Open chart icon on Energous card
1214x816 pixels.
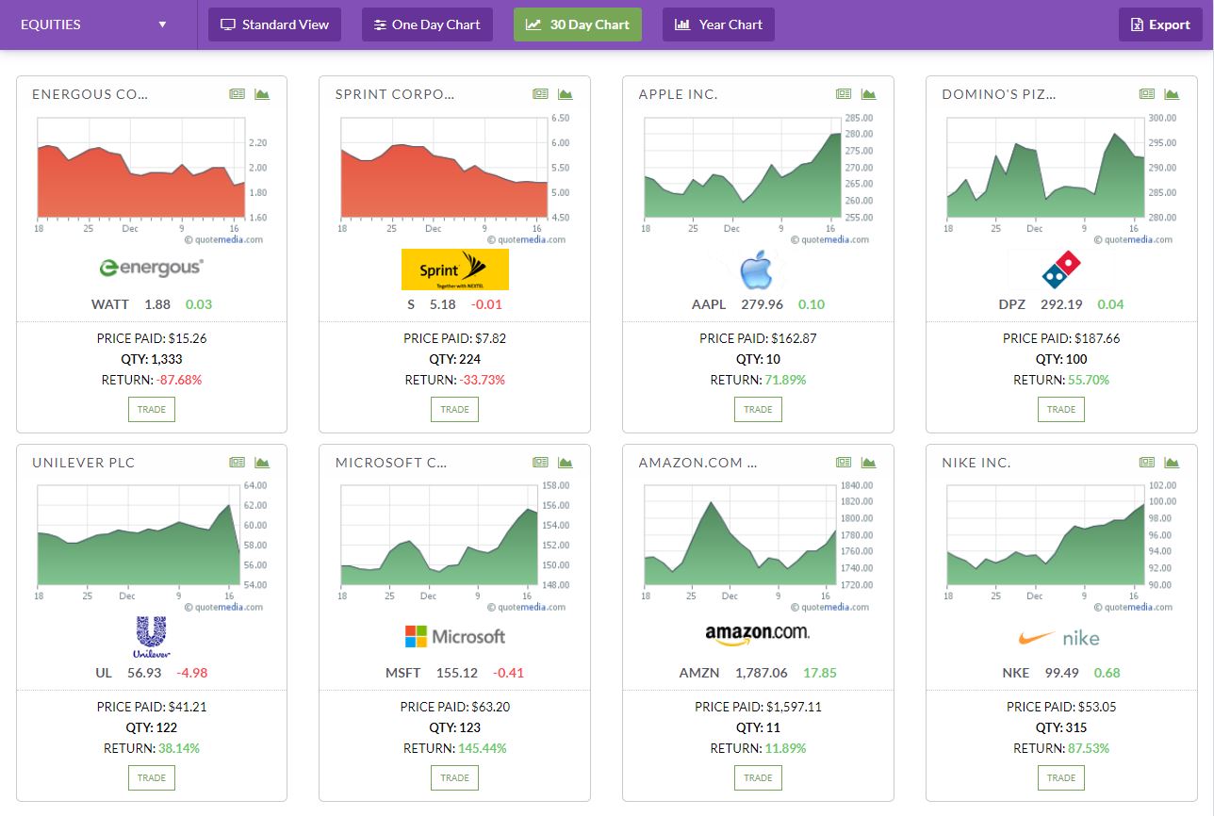[x=262, y=94]
